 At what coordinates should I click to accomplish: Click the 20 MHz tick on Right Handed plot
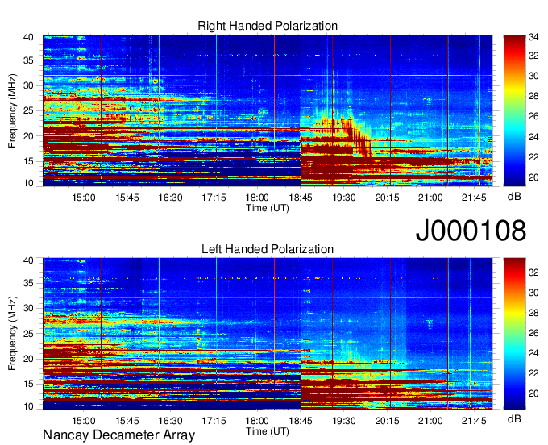click(x=28, y=136)
